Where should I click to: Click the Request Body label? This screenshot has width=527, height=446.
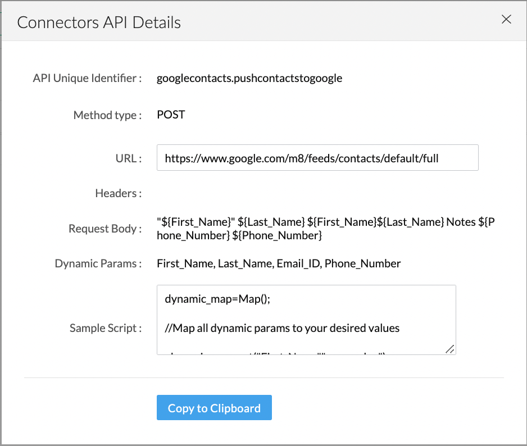point(105,229)
